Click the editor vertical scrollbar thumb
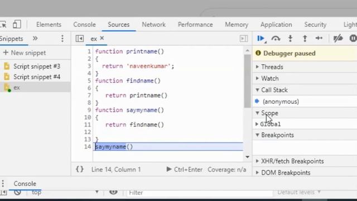 point(248,81)
